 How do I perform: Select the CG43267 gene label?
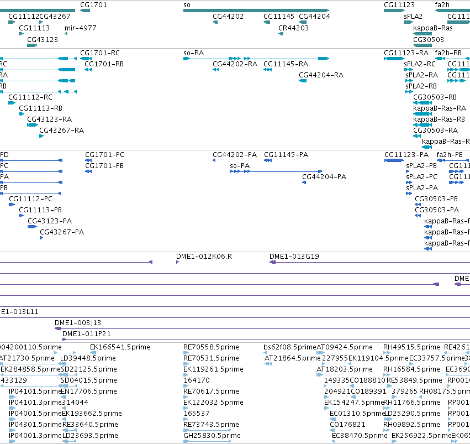pyautogui.click(x=55, y=17)
